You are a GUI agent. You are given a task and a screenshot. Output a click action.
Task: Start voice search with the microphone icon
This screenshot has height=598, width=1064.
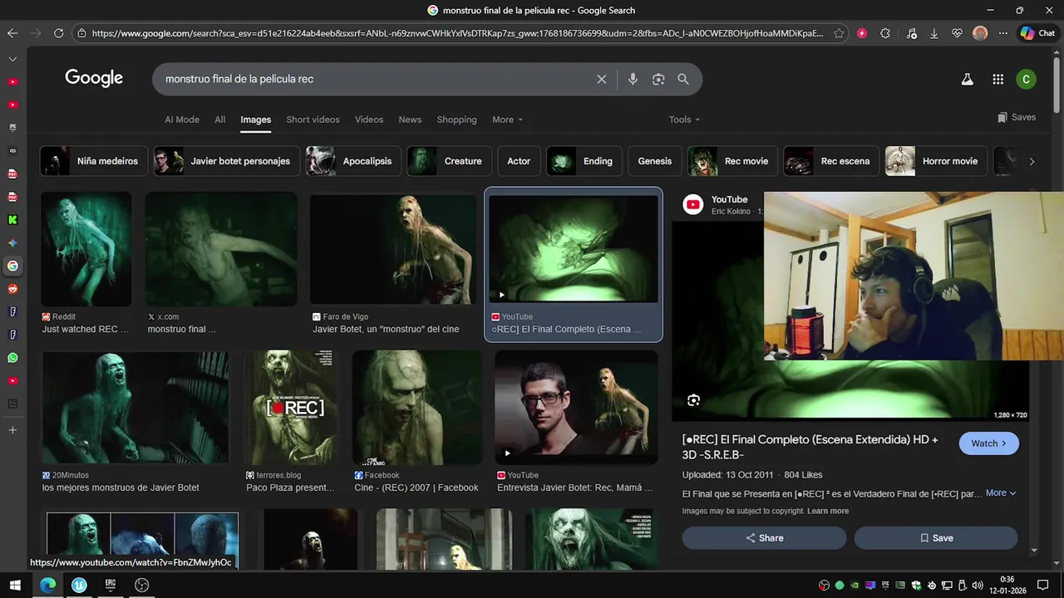point(633,79)
